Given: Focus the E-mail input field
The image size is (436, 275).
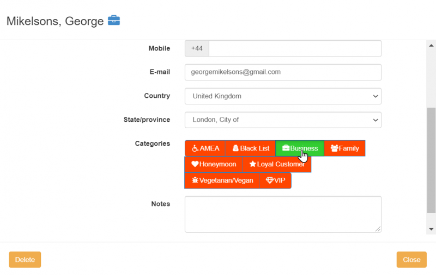Looking at the screenshot, I should [282, 72].
